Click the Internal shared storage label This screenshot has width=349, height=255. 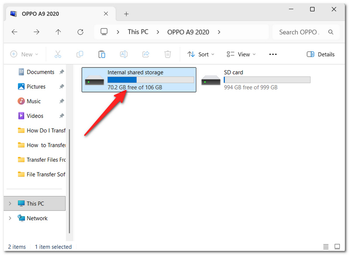pos(135,72)
